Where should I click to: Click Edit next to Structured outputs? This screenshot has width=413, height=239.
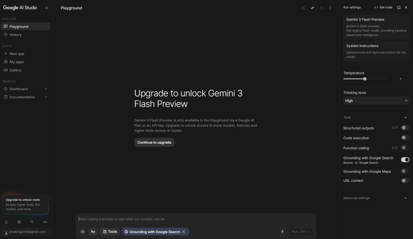point(394,128)
